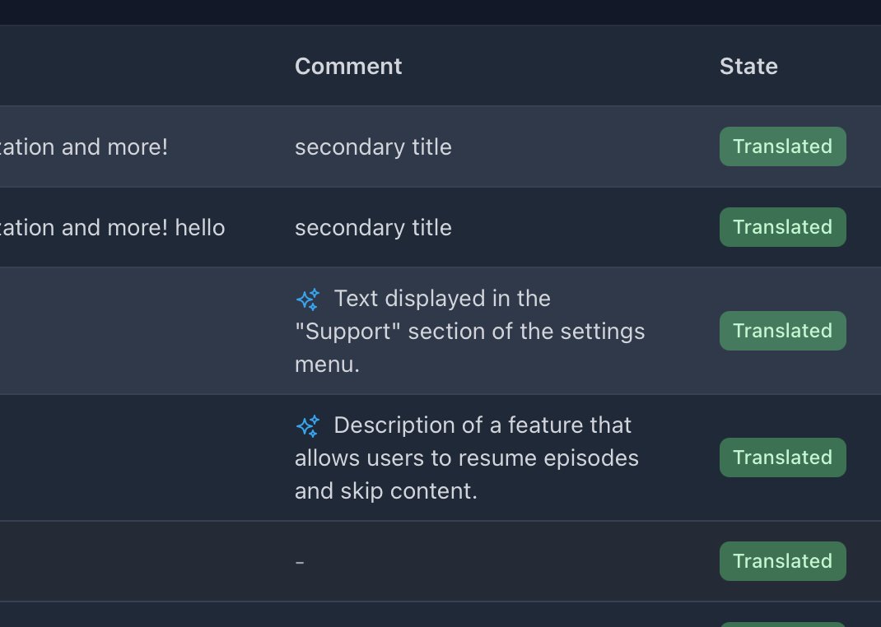Screen dimensions: 881x627
Task: Click the AI sparkle icon beside "Text displayed in the"
Action: pyautogui.click(x=308, y=300)
